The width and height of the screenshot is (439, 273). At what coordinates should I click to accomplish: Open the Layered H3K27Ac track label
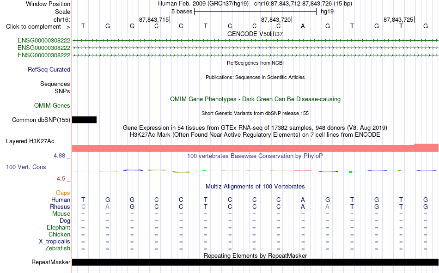[x=30, y=141]
